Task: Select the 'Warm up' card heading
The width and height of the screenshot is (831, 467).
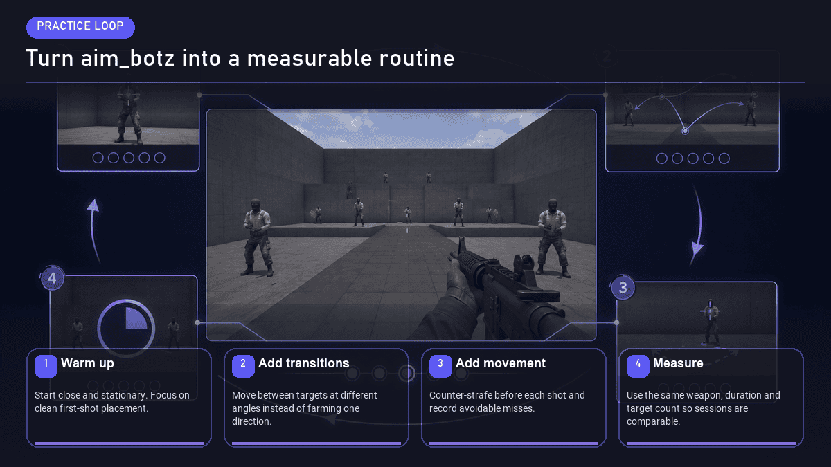Action: [x=87, y=363]
